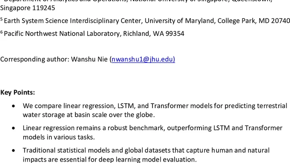290x163 pixels.
Task: Click the "Key Points:" heading
Action: (18, 92)
